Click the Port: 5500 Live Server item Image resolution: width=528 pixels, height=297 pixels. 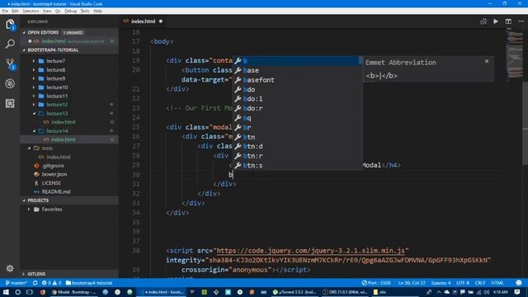click(376, 283)
